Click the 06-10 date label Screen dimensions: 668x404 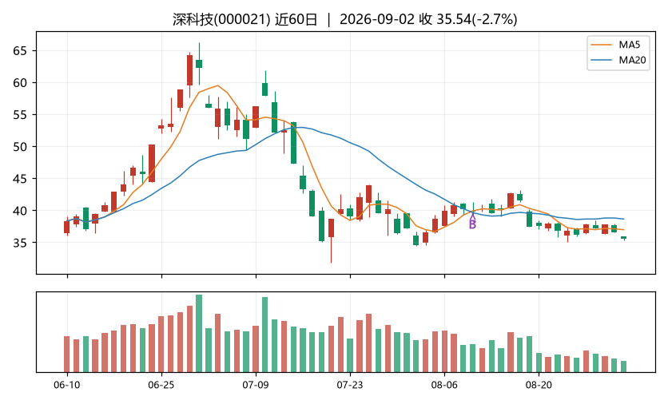67,386
